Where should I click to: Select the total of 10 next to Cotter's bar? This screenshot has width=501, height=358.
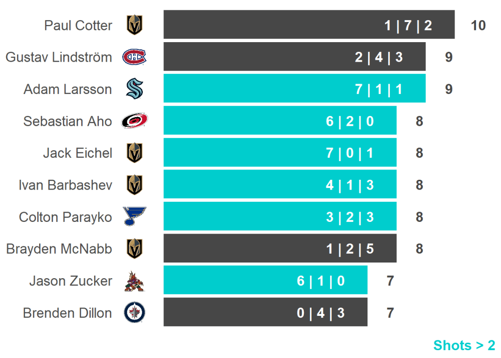click(478, 25)
